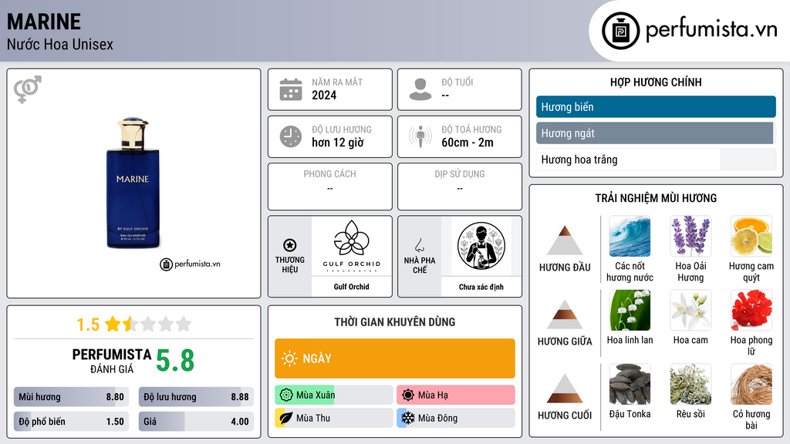Viewport: 790px width, 444px height.
Task: Click the star rating icons beside 1.5
Action: (148, 324)
